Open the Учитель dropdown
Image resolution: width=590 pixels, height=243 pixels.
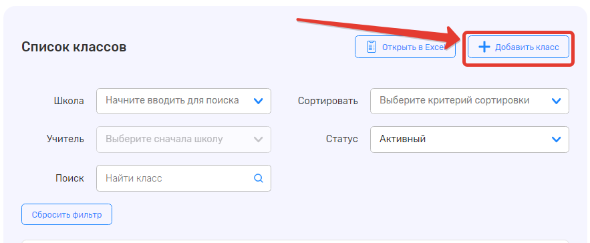click(x=184, y=140)
